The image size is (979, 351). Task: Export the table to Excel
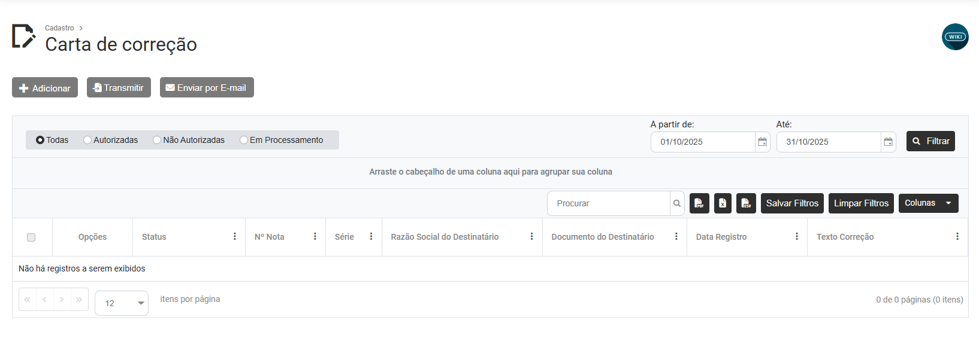point(723,203)
